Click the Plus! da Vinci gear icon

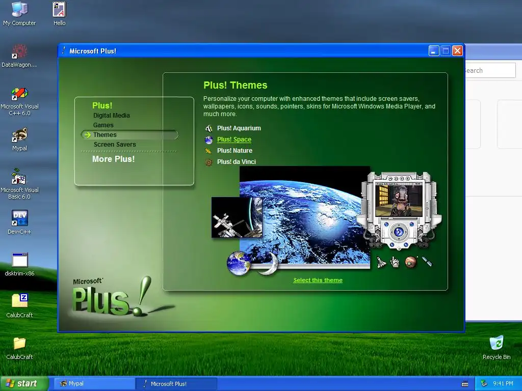pyautogui.click(x=208, y=162)
